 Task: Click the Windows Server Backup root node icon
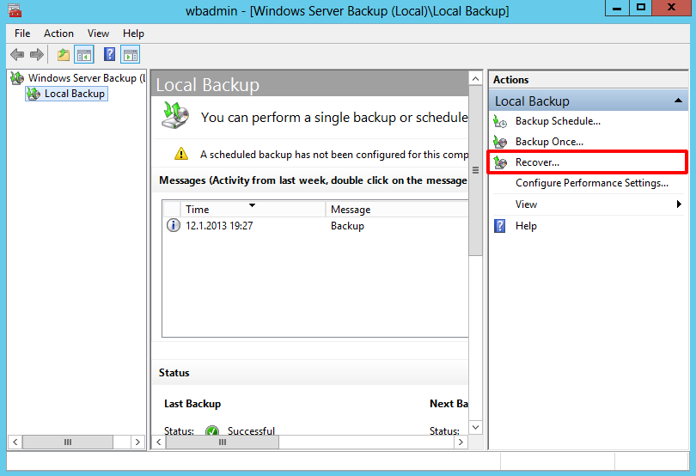[x=17, y=78]
